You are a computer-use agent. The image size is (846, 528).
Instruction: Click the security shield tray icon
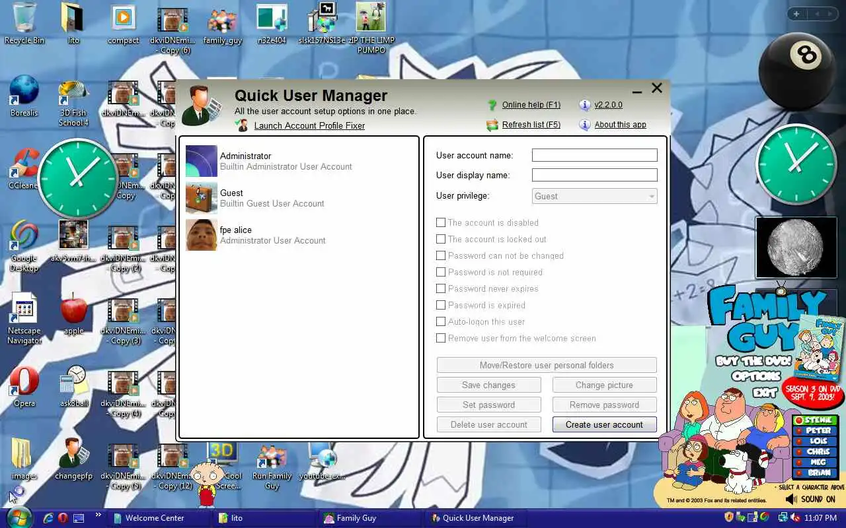point(730,517)
